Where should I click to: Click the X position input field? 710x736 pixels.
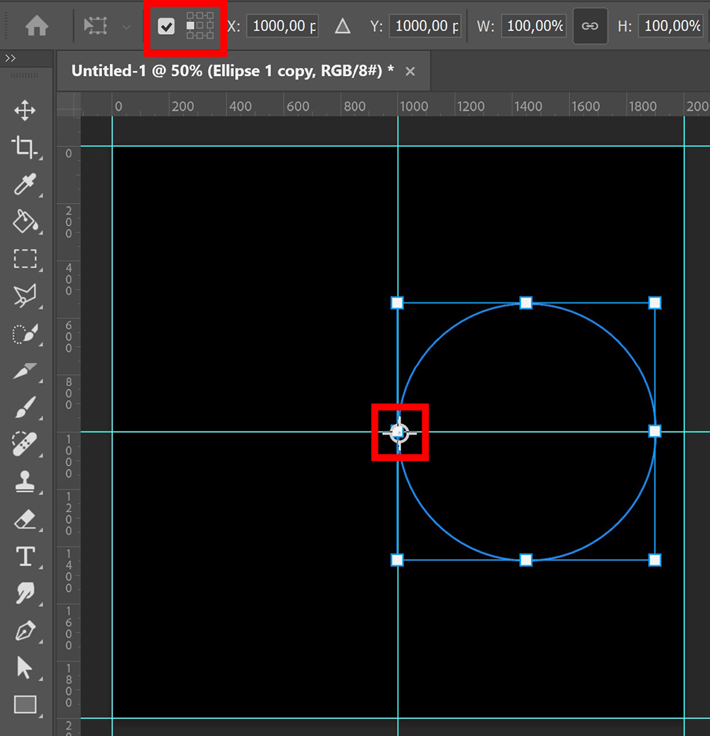point(283,26)
